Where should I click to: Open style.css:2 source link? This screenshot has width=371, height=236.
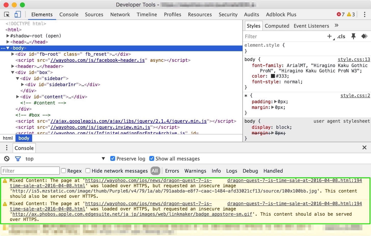[355, 96]
